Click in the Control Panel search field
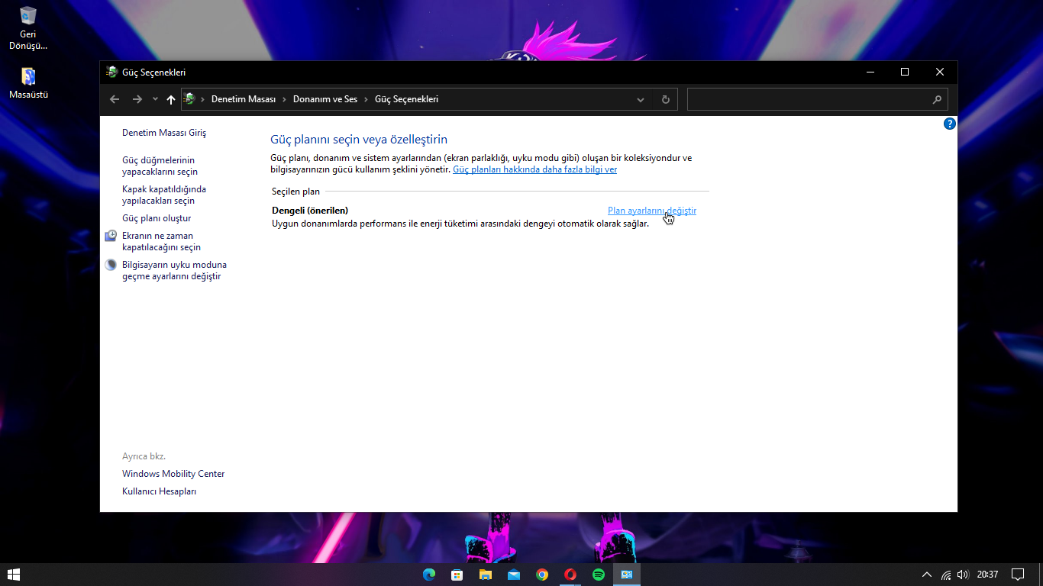The image size is (1043, 586). (817, 99)
